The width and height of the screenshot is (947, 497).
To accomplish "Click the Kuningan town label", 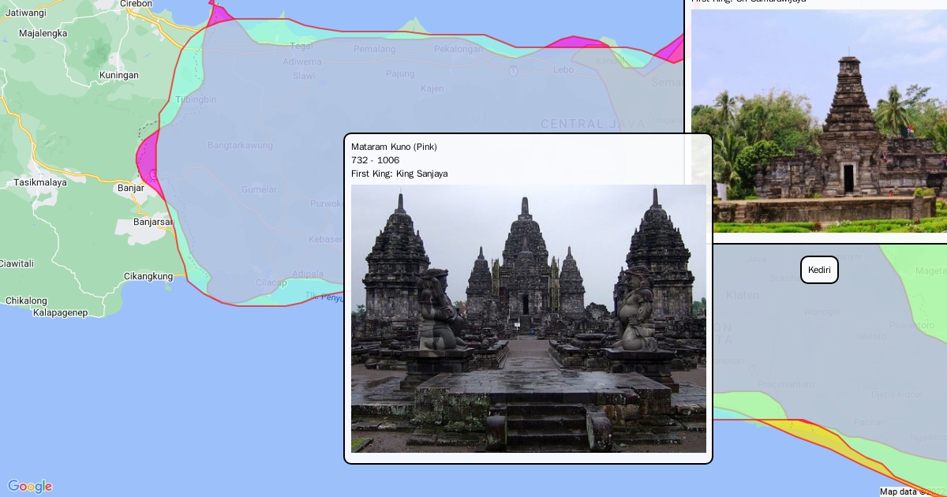I will [119, 76].
